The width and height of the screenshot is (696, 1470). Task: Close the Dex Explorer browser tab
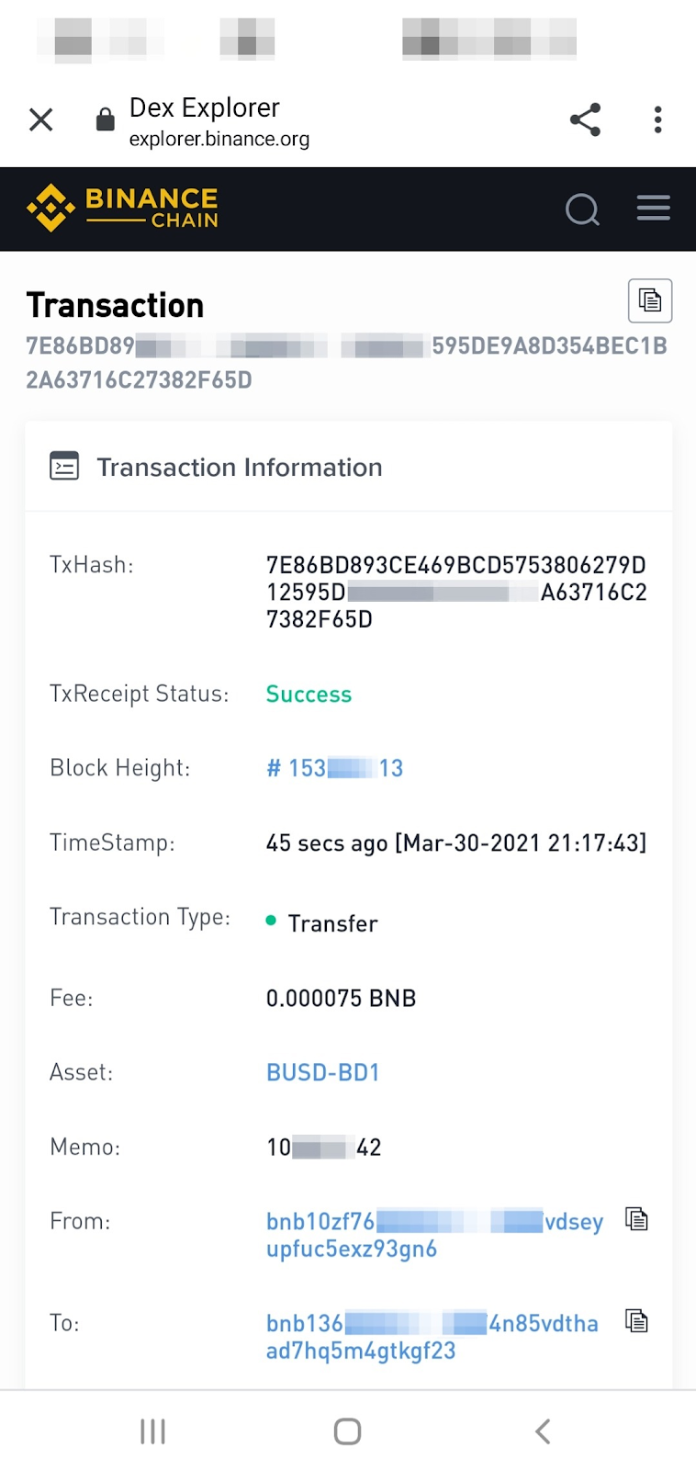pos(41,119)
